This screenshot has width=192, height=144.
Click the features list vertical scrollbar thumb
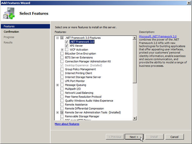pos(135,62)
